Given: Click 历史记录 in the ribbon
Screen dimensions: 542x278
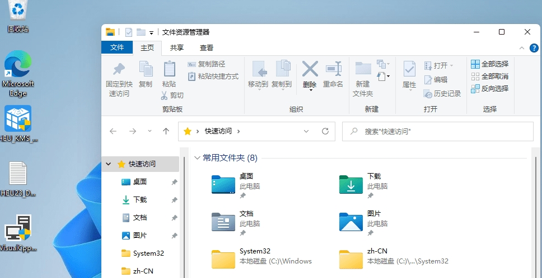Looking at the screenshot, I should (x=442, y=94).
